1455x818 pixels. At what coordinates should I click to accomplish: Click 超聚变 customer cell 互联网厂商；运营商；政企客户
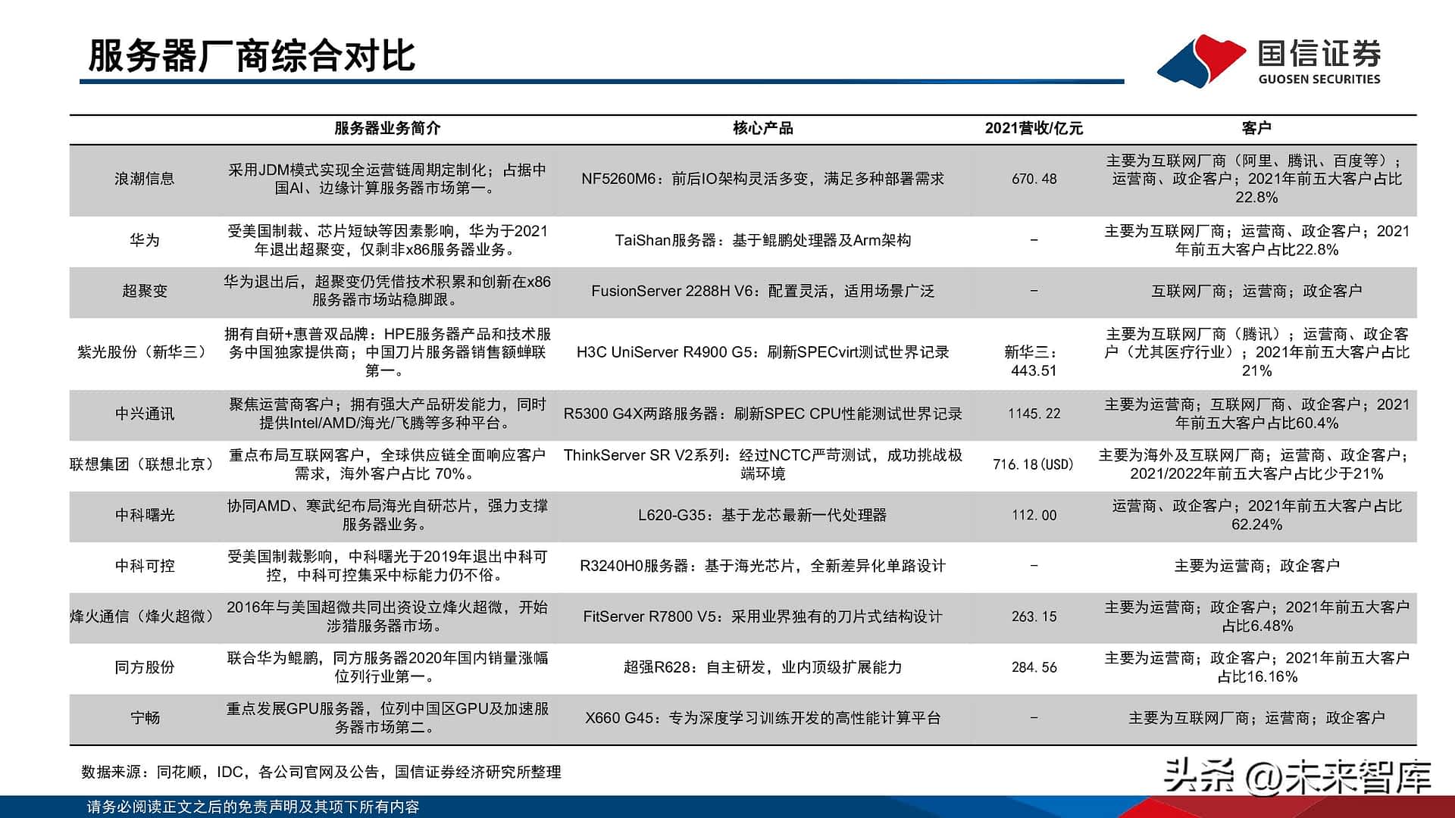click(x=1256, y=291)
